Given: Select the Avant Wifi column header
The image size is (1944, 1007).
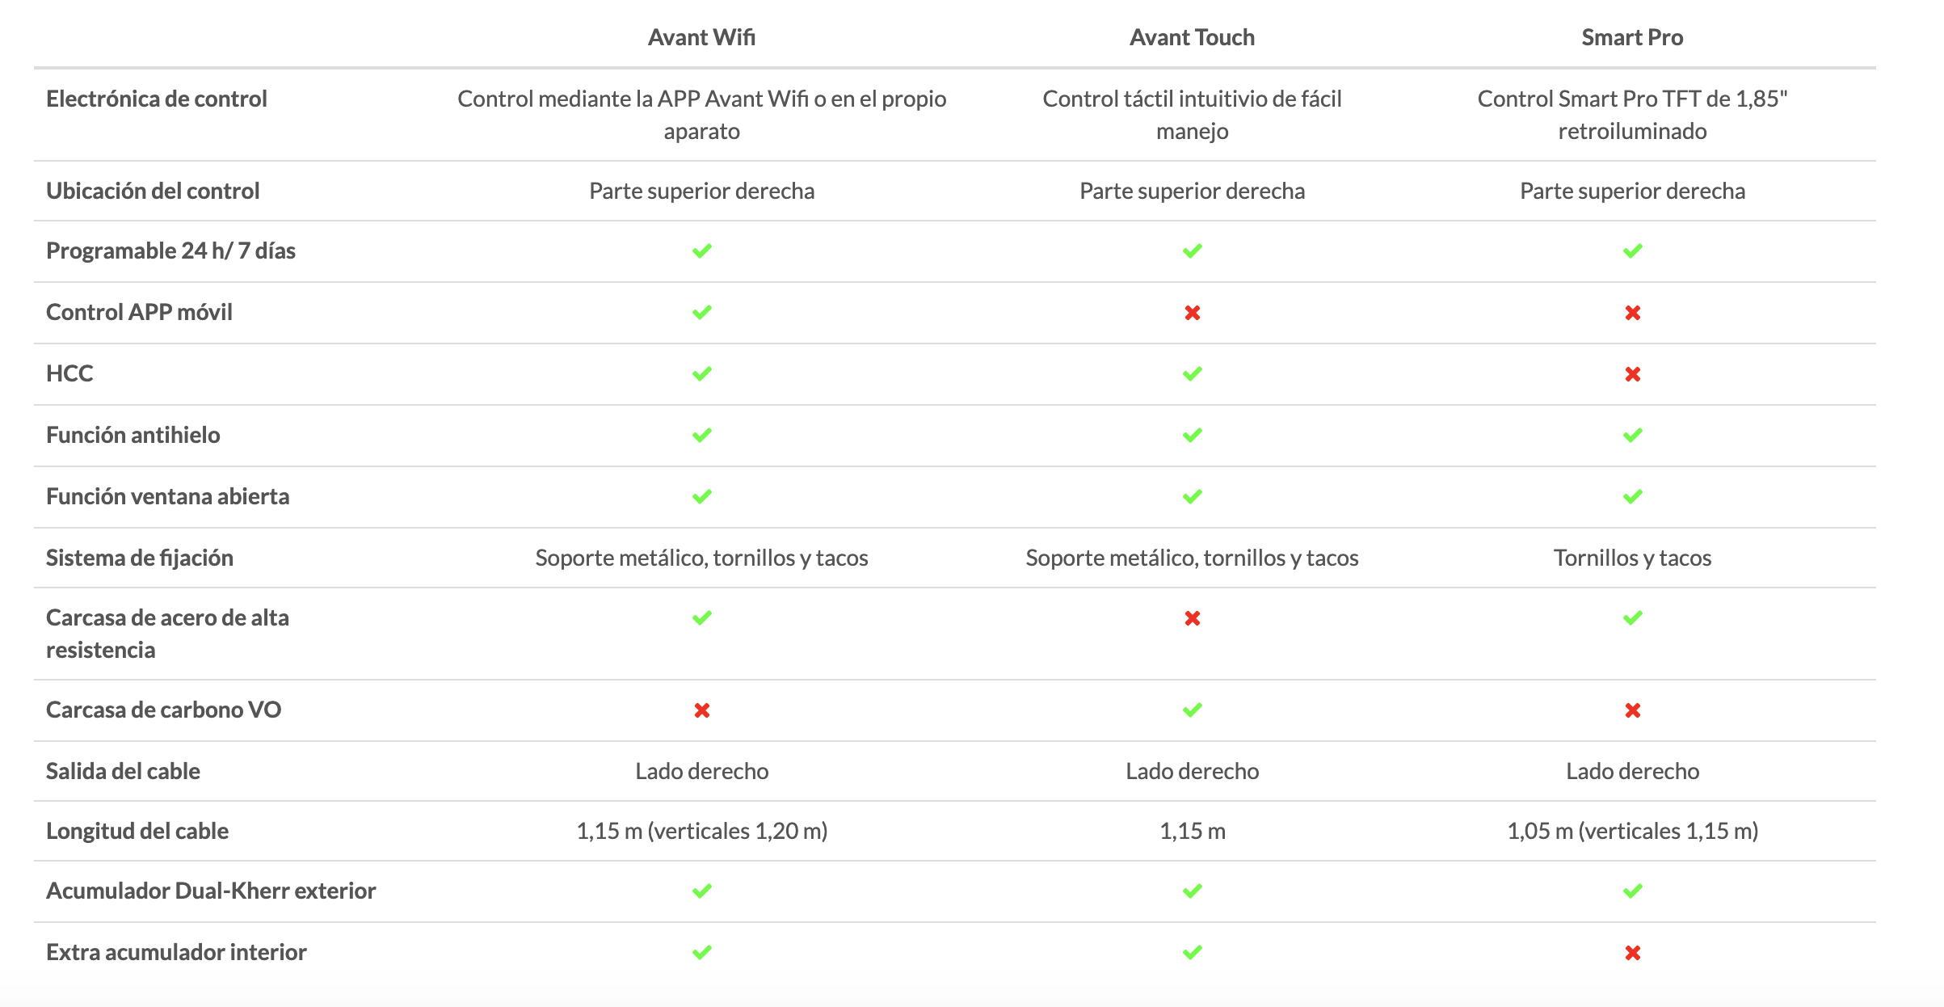Looking at the screenshot, I should (701, 37).
